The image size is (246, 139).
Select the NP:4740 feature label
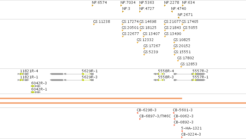(x=179, y=9)
